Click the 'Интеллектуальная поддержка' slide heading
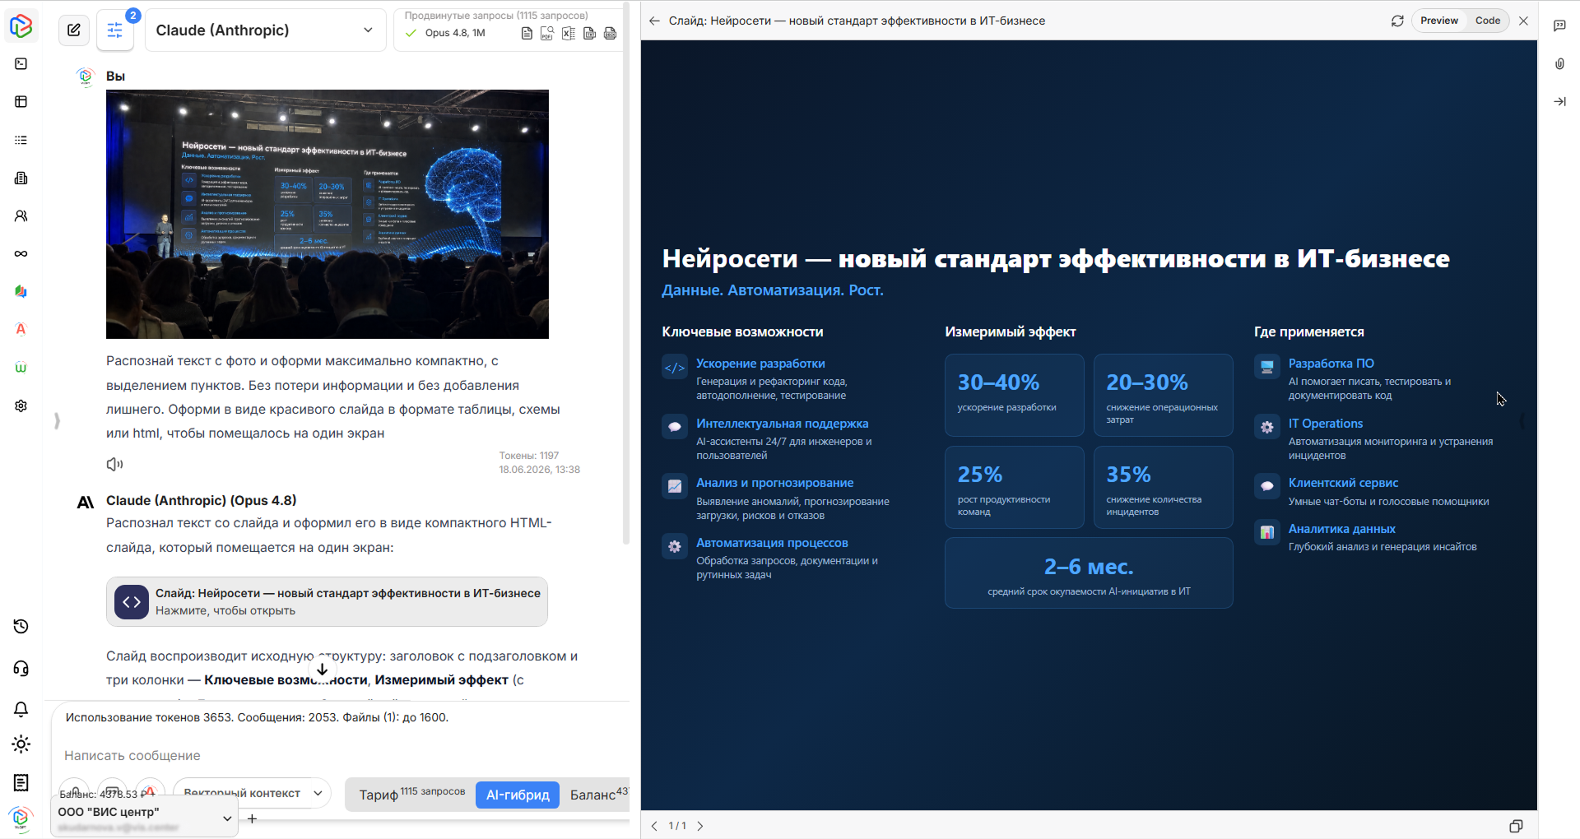The width and height of the screenshot is (1580, 839). tap(783, 424)
